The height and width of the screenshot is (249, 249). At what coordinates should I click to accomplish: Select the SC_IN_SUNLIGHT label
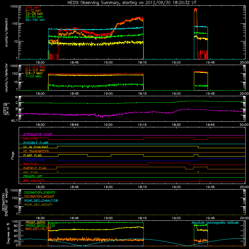click(x=36, y=147)
